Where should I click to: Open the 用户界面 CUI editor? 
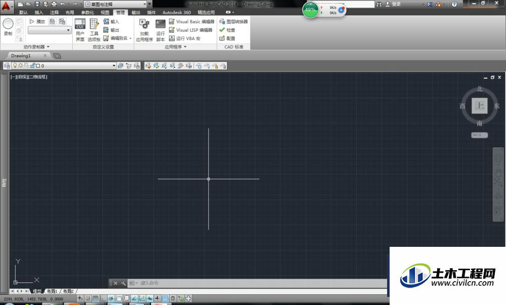[x=80, y=30]
